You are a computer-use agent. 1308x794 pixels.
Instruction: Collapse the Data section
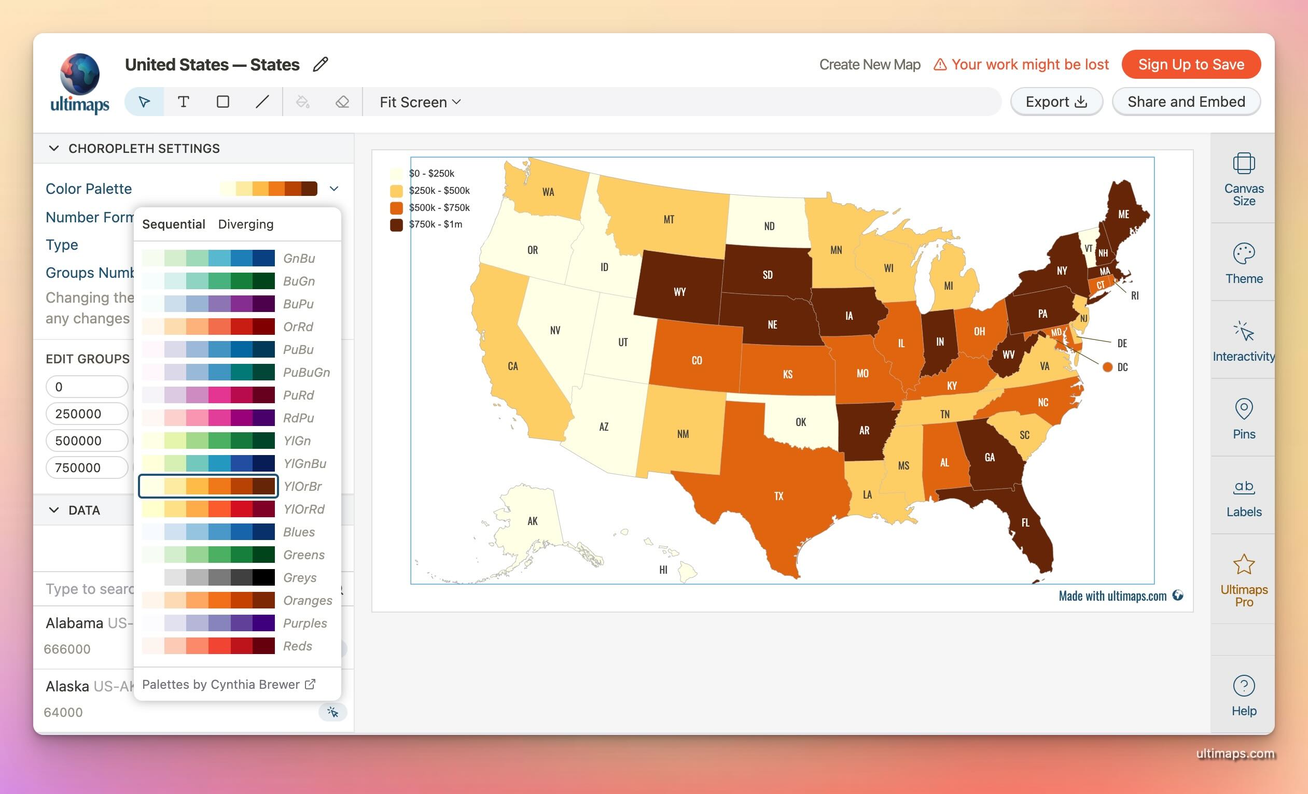(x=53, y=510)
